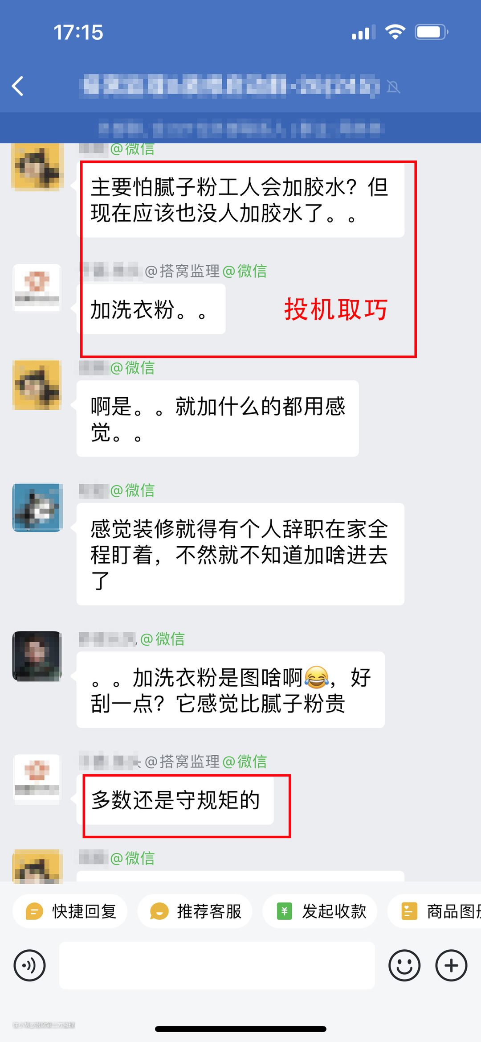Tap dark portrait avatar beside 加洗衣粉是图啥 message

(x=37, y=656)
